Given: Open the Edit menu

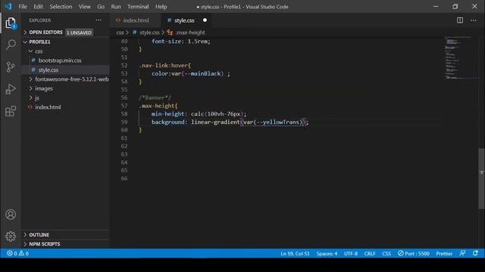Looking at the screenshot, I should click(39, 7).
